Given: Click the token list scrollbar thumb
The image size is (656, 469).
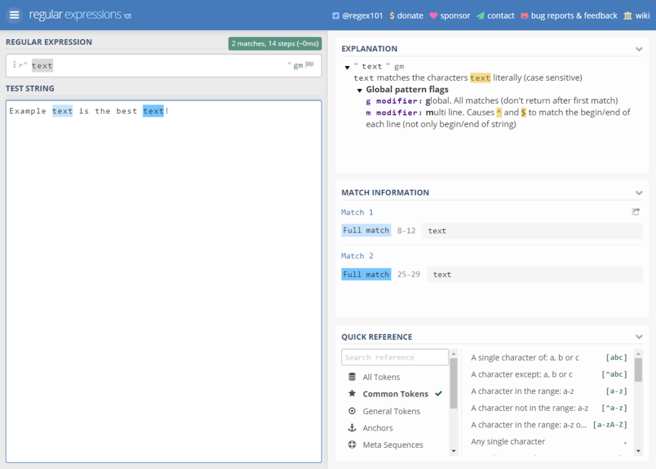Looking at the screenshot, I should 639,370.
